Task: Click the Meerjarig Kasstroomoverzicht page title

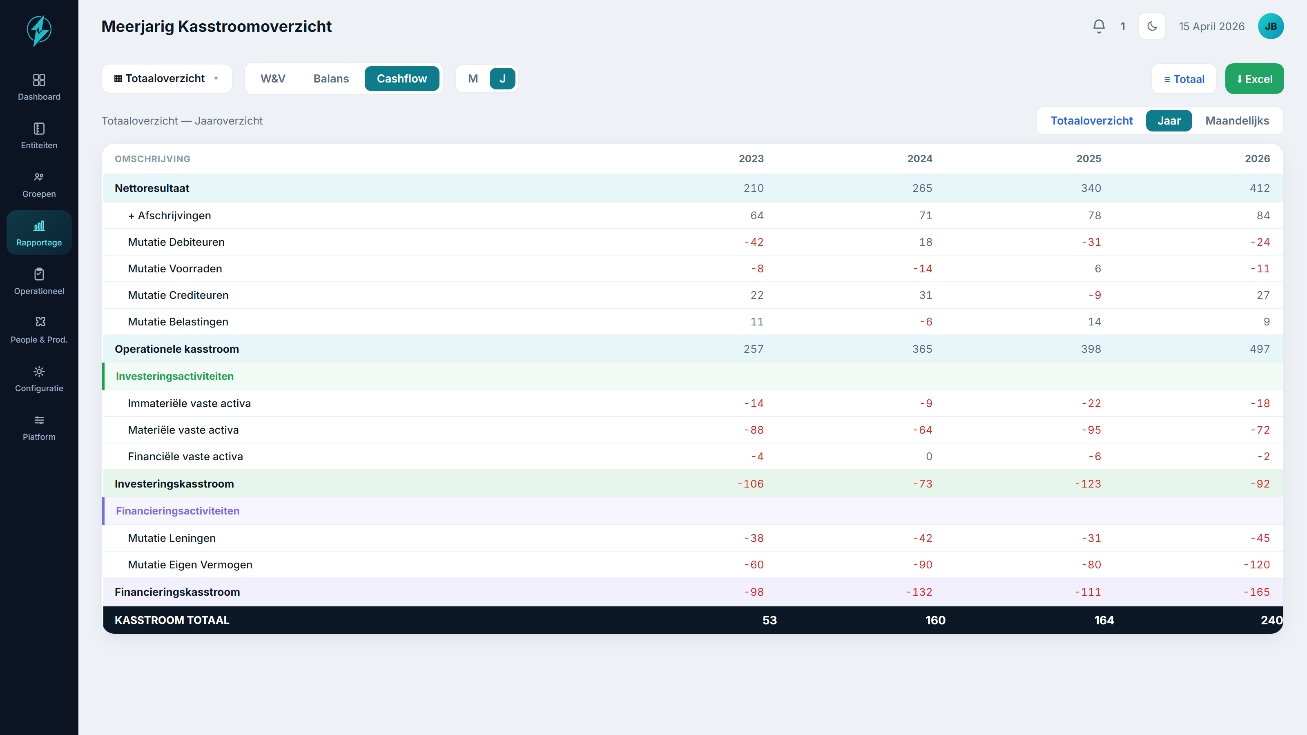Action: (x=216, y=27)
